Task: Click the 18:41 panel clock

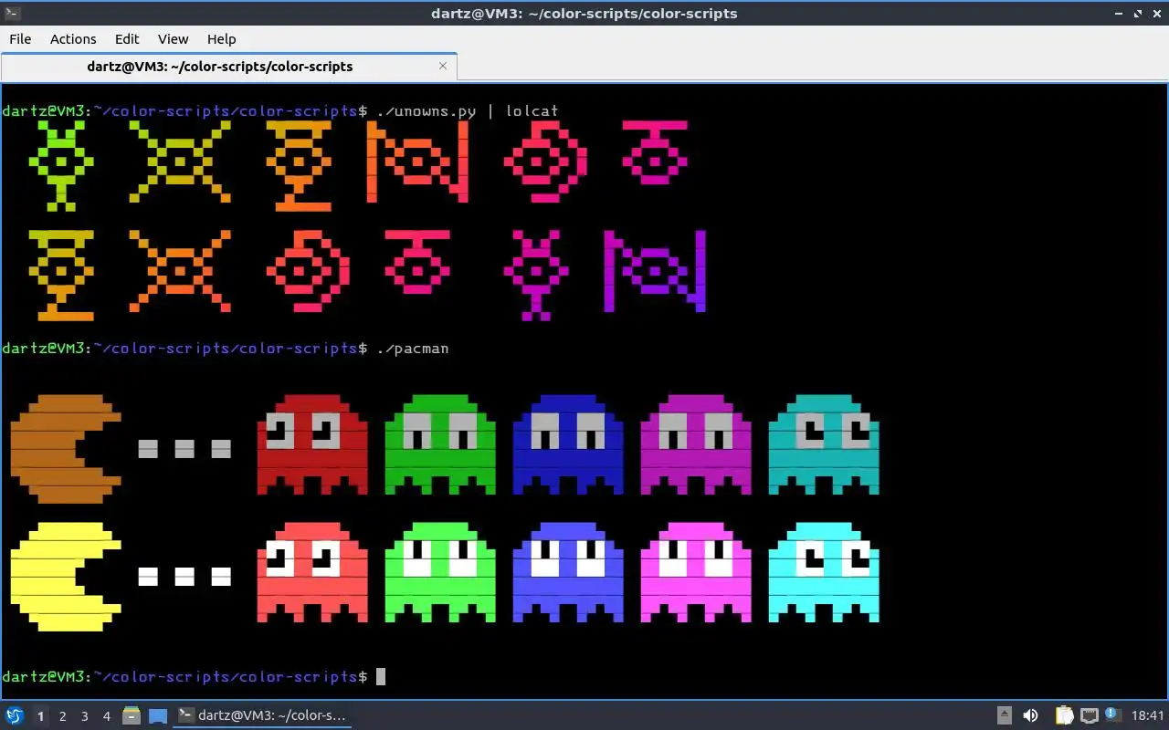Action: 1148,715
